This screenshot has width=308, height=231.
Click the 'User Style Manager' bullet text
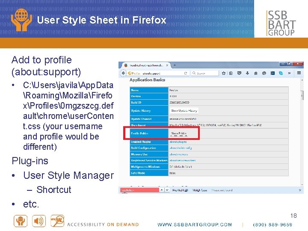click(68, 175)
